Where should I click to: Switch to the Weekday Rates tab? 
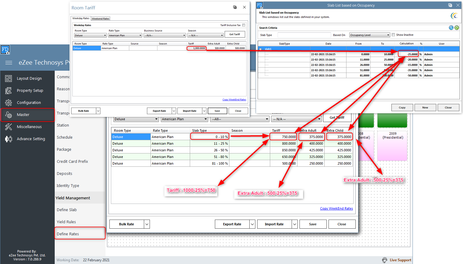point(81,18)
